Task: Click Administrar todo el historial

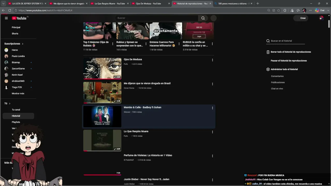Action: coord(284,69)
